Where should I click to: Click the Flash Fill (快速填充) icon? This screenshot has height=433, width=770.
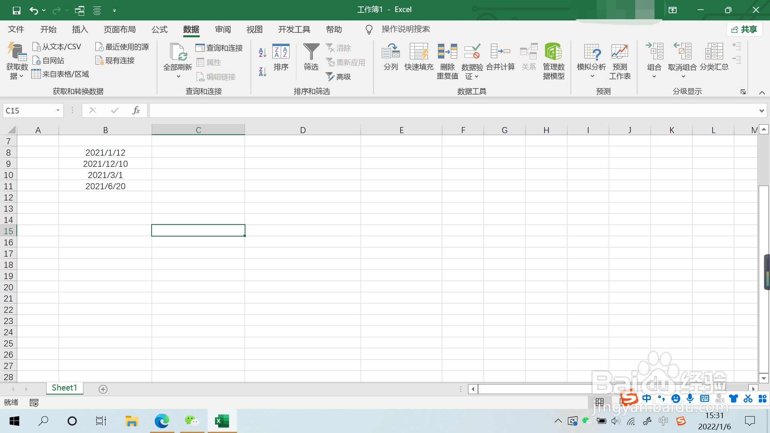click(x=419, y=52)
